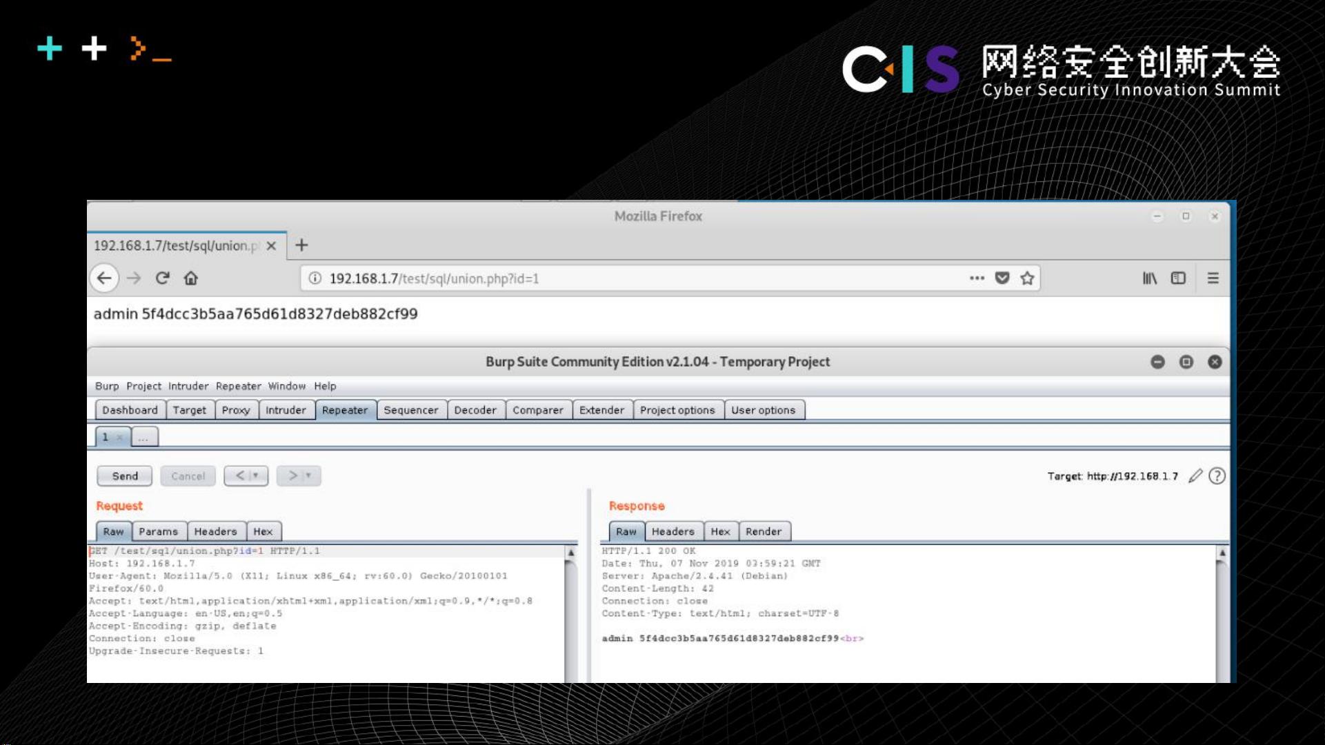
Task: Click Firefox forward arrow button
Action: click(x=134, y=278)
